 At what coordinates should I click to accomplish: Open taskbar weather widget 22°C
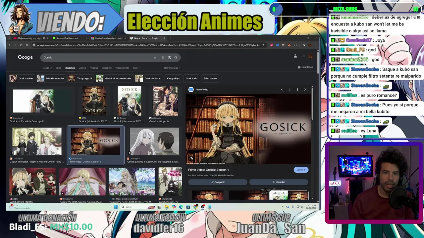pyautogui.click(x=19, y=207)
